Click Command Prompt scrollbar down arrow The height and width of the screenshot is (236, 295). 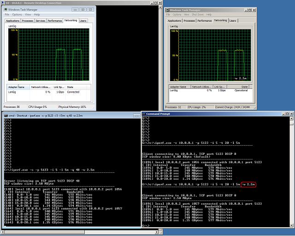291,225
